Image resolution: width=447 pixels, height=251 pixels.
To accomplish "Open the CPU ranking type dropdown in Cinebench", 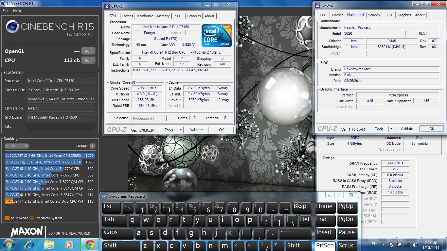I will [x=17, y=146].
